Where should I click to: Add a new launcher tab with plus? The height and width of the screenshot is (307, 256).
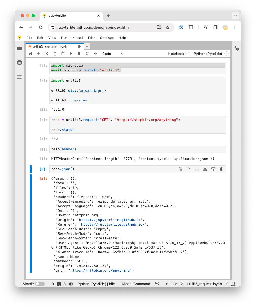pos(87,47)
